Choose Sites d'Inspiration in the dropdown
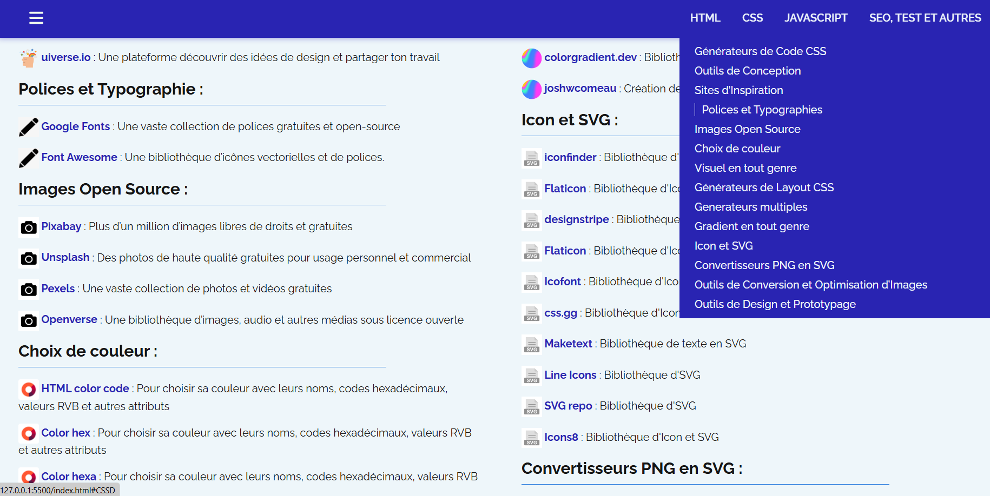The width and height of the screenshot is (990, 496). coord(738,90)
